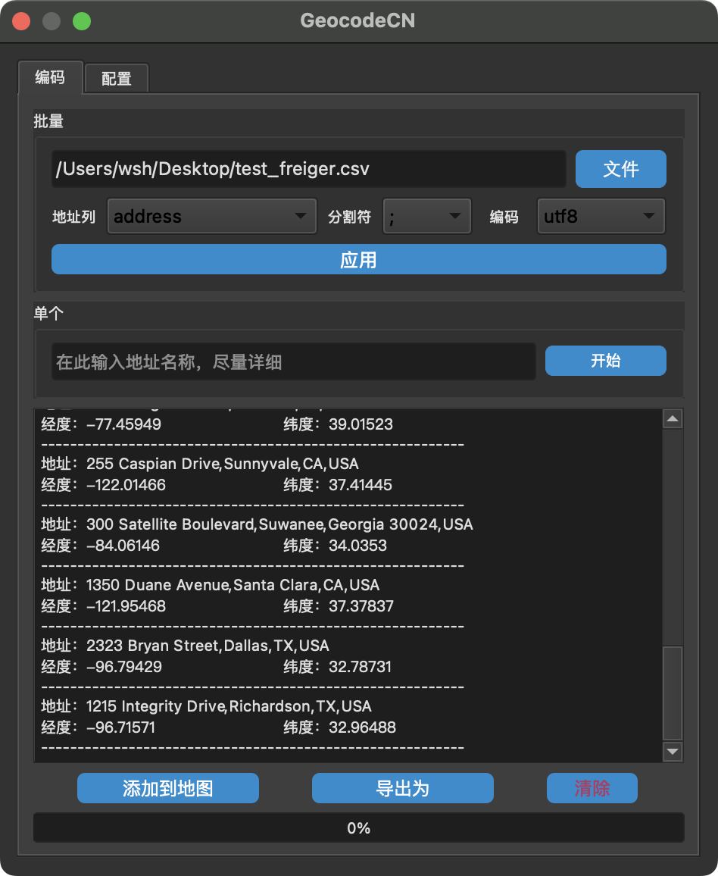Click the 添加到地图 button
Screen dimensions: 718x876
pos(168,788)
